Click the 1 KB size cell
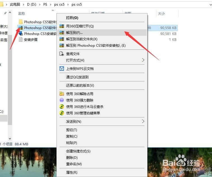This screenshot has width=212, height=177. [173, 40]
